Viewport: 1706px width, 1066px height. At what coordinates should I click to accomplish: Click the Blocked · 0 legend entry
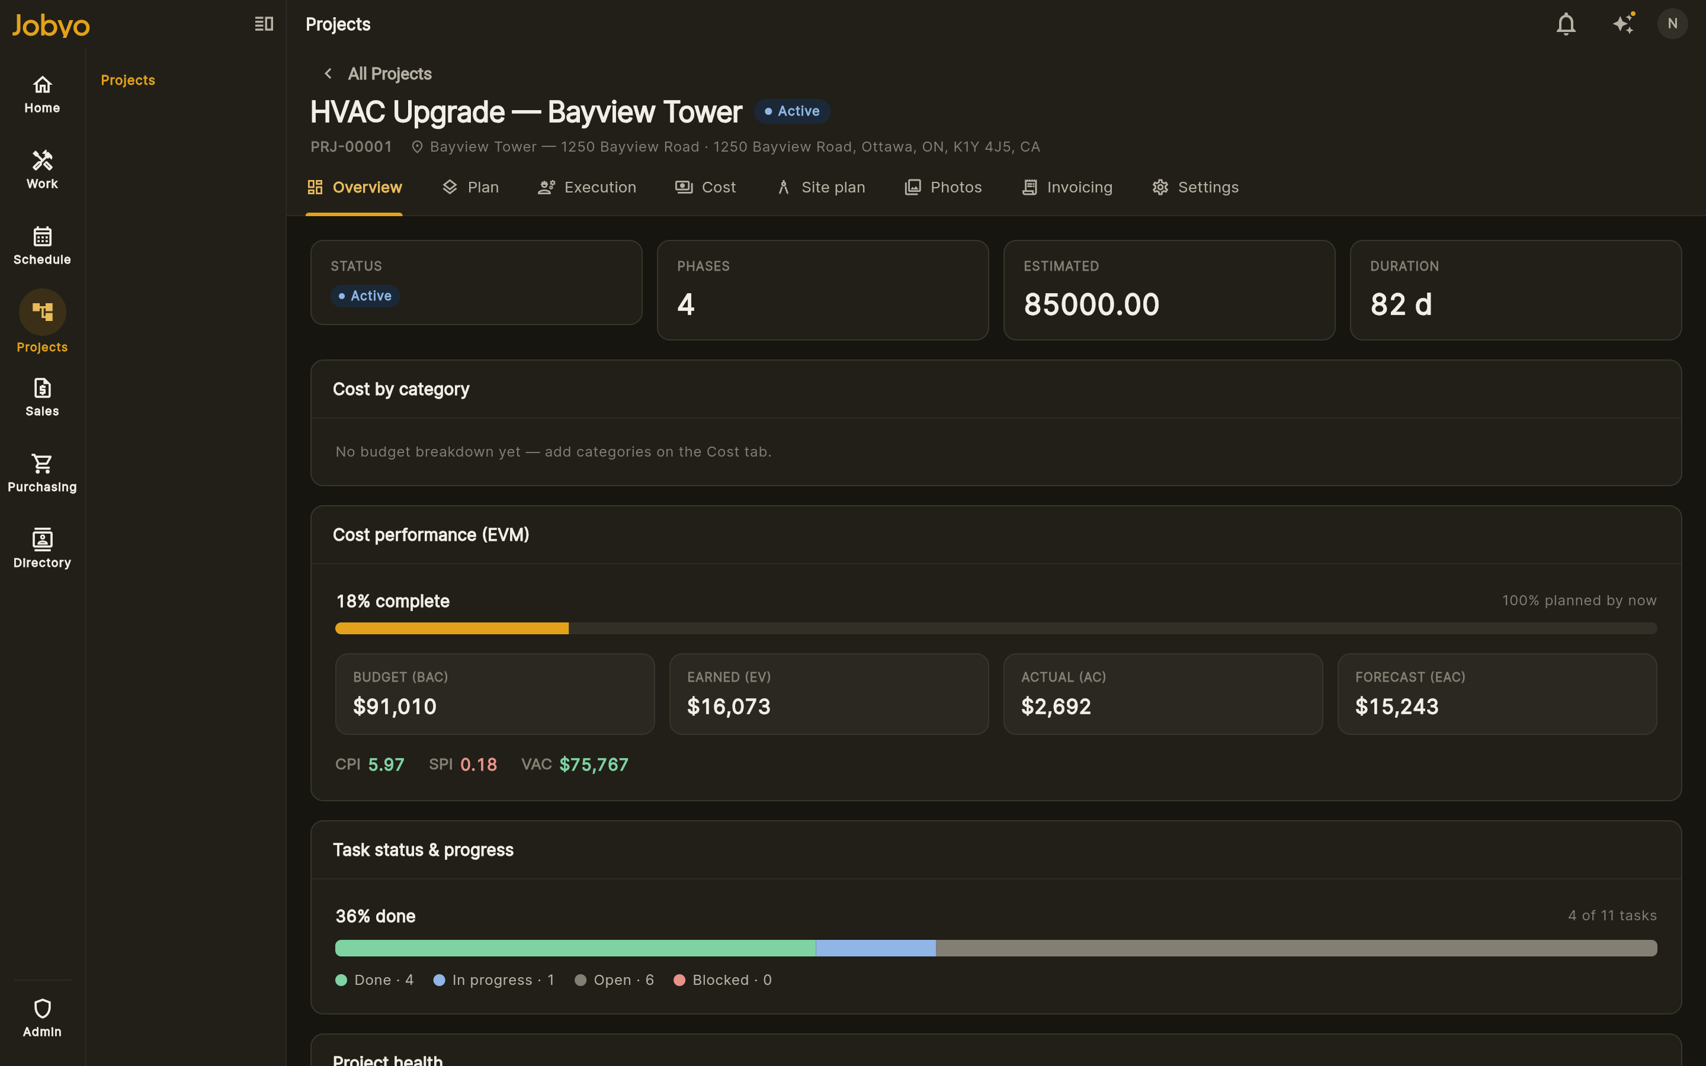723,980
